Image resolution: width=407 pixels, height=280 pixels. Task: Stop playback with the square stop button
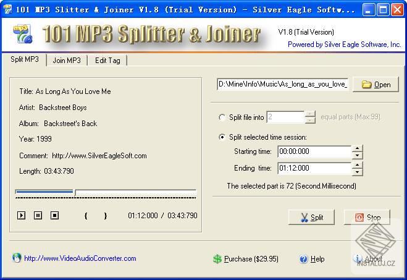click(x=54, y=215)
